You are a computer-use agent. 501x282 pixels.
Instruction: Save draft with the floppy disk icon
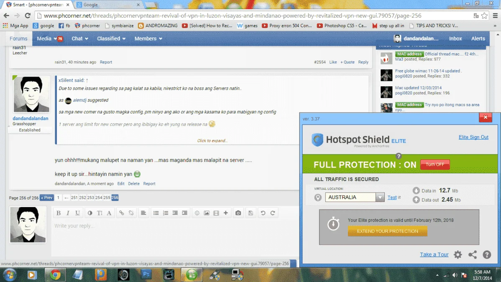[250, 213]
